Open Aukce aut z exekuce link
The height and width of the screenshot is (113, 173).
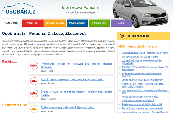[140, 97]
